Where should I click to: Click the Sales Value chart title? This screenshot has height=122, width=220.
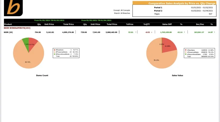click(177, 75)
